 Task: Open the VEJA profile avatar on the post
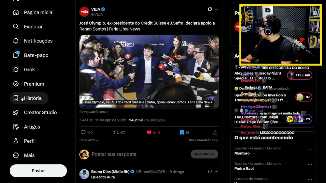click(84, 12)
